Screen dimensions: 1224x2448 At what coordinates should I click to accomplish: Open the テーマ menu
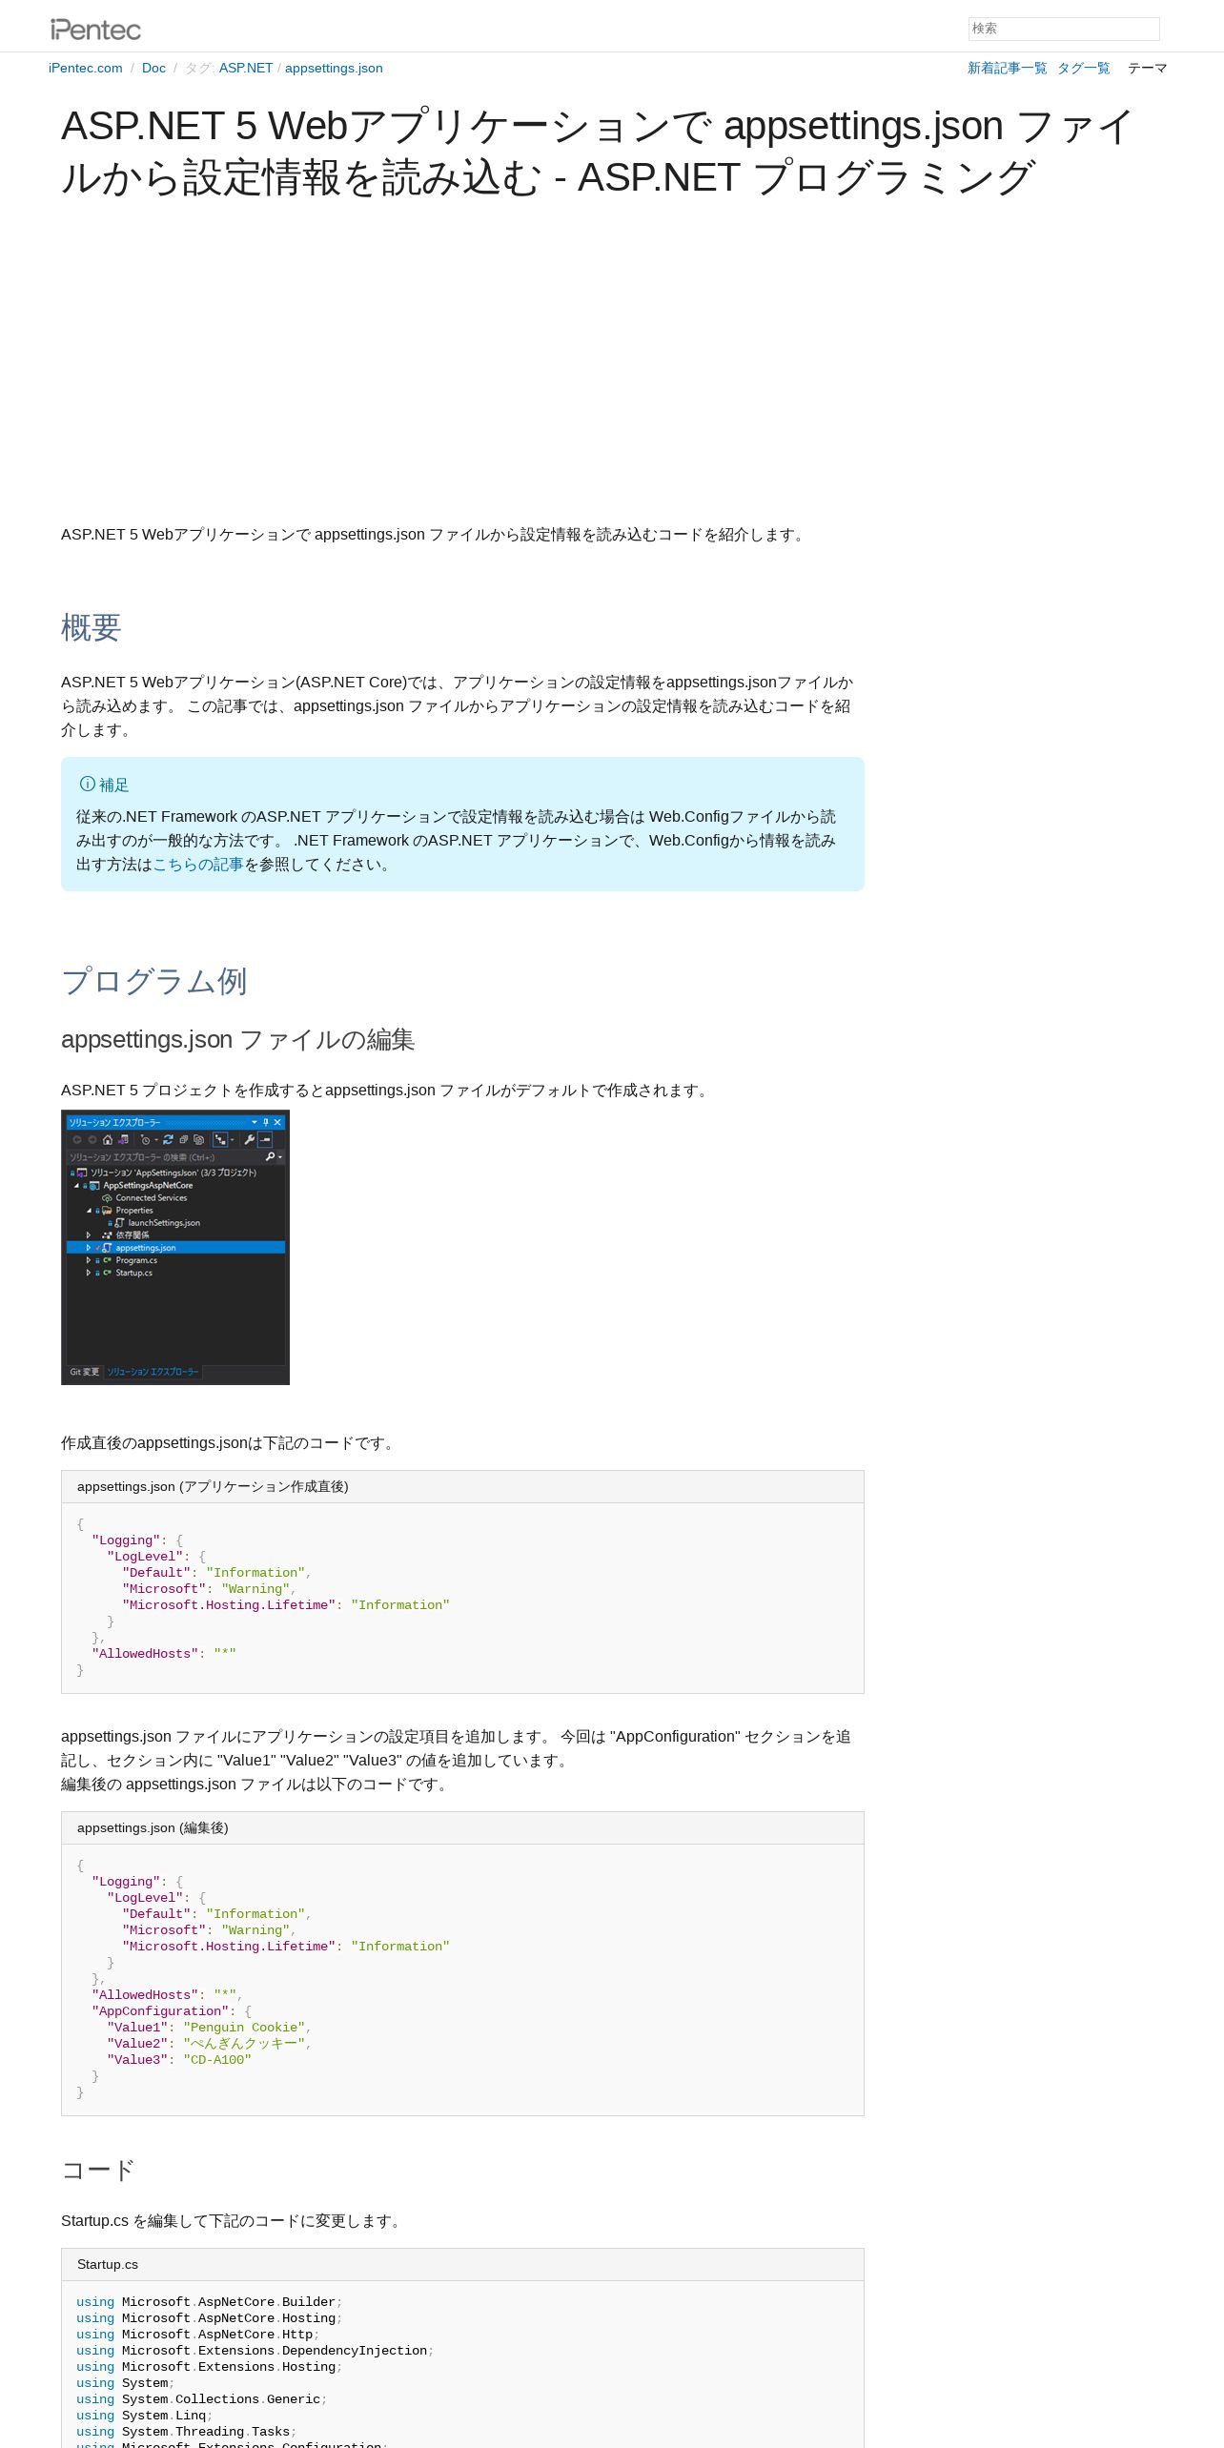(1147, 68)
